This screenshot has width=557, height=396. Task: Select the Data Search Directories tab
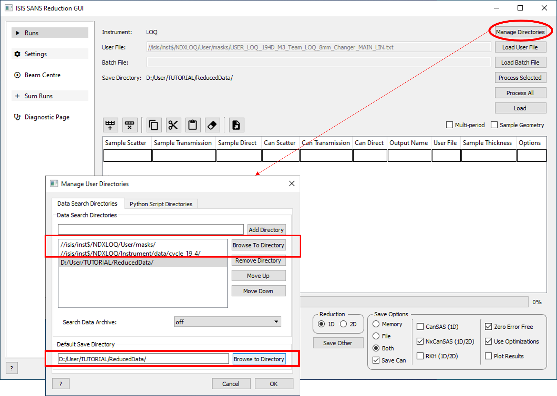(87, 204)
